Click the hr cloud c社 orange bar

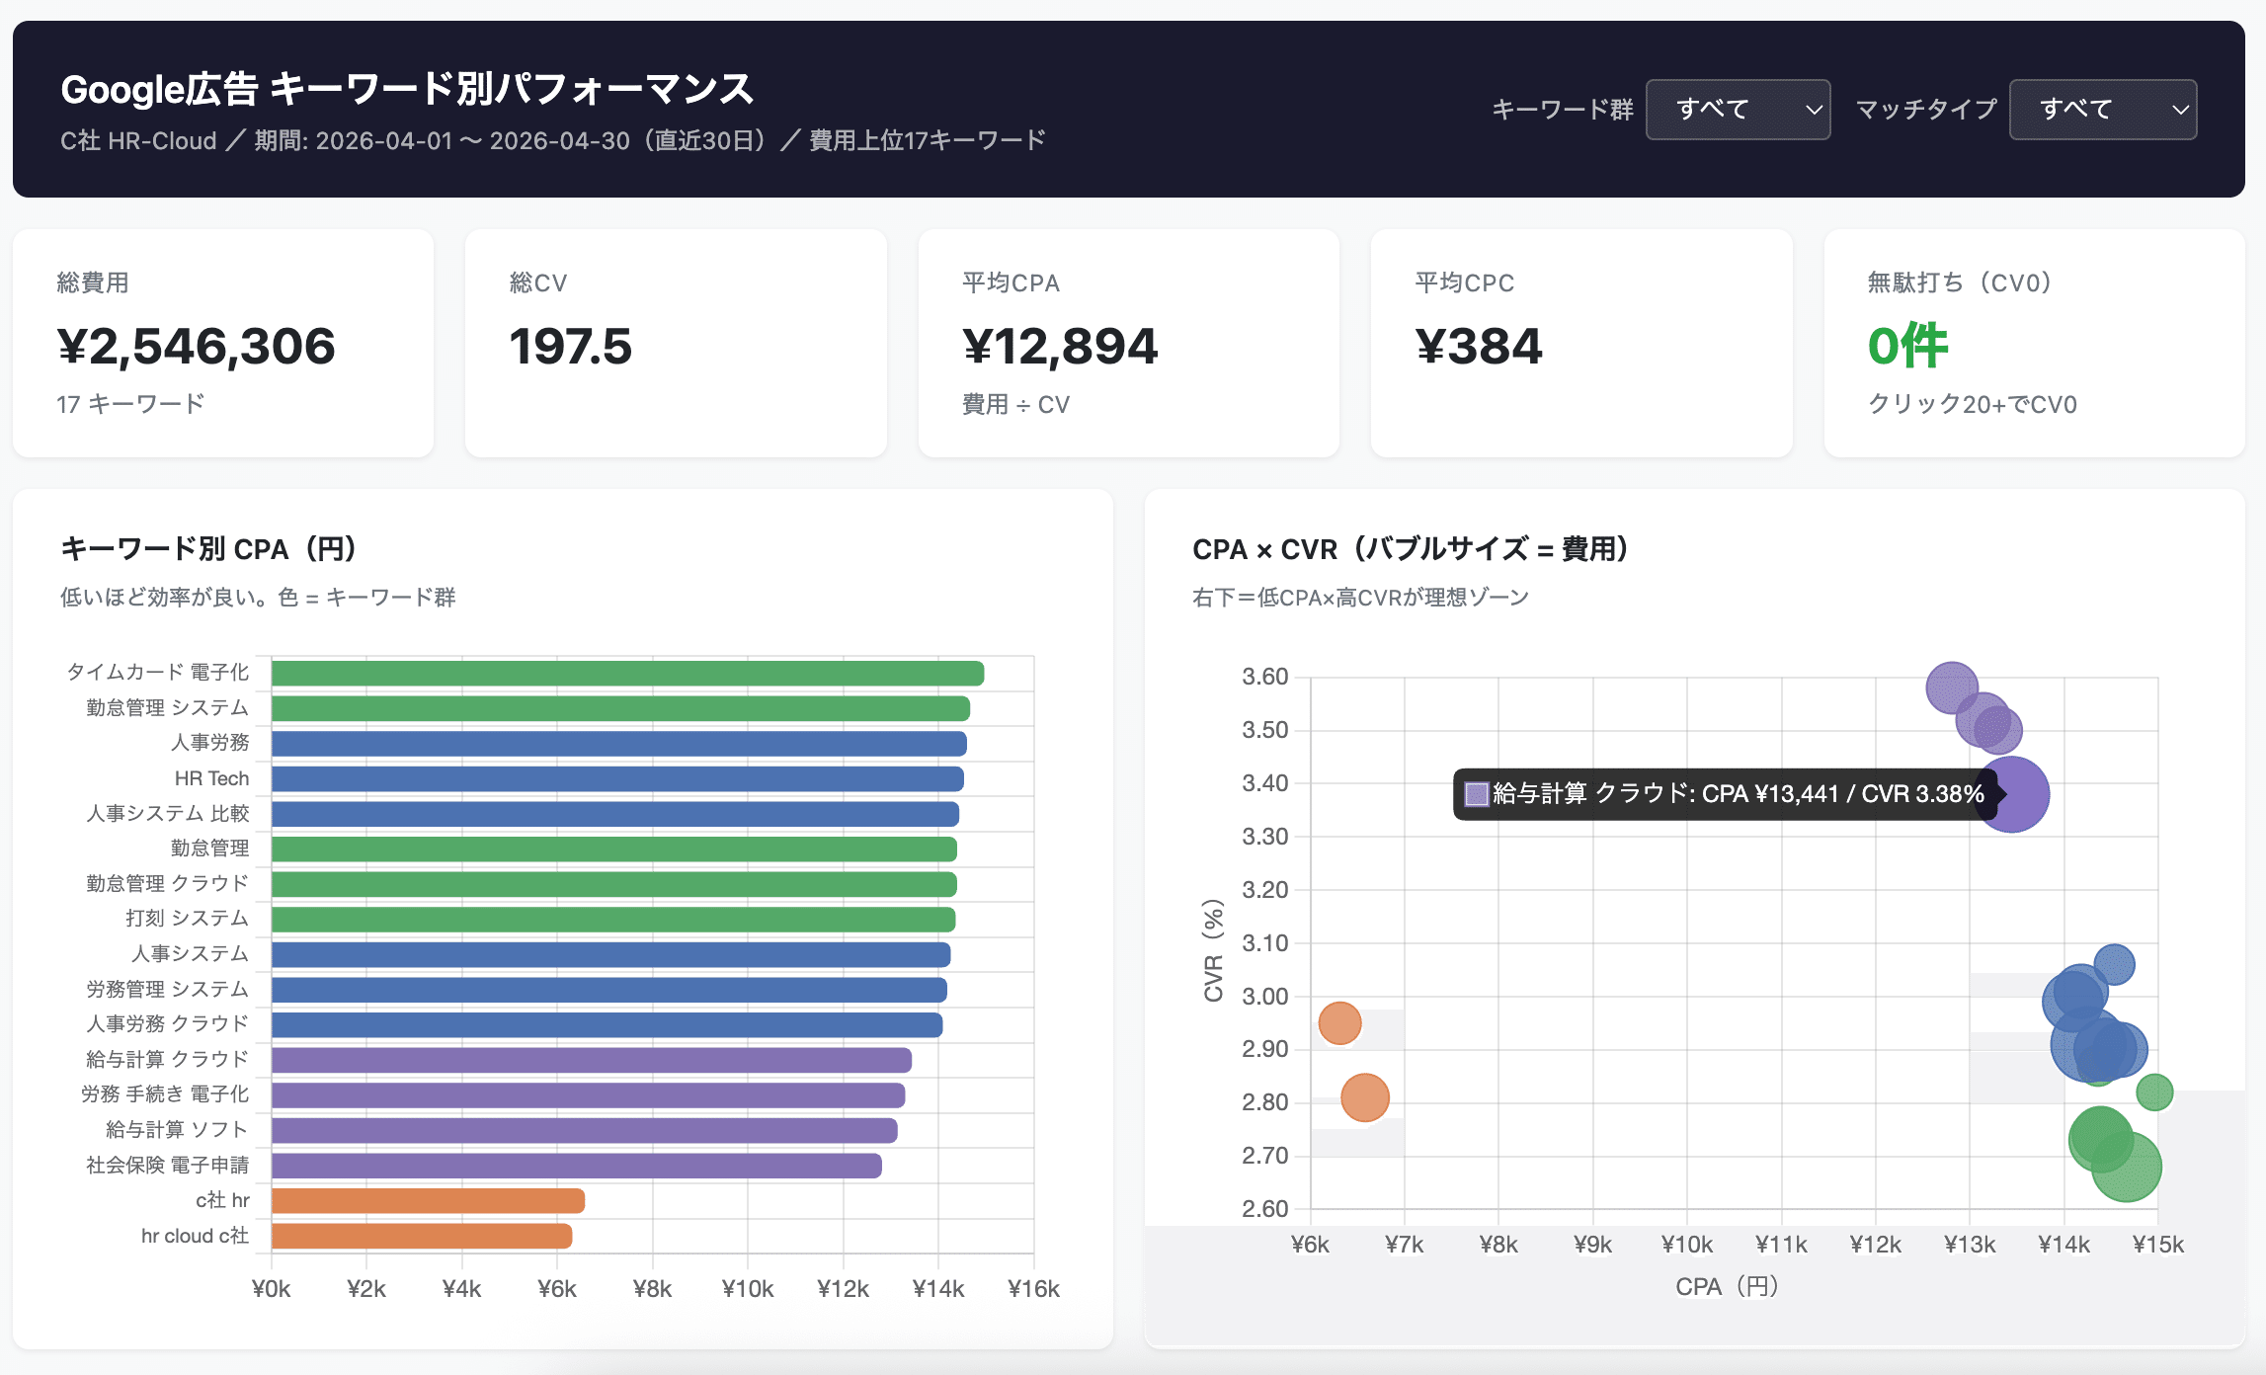pos(422,1236)
